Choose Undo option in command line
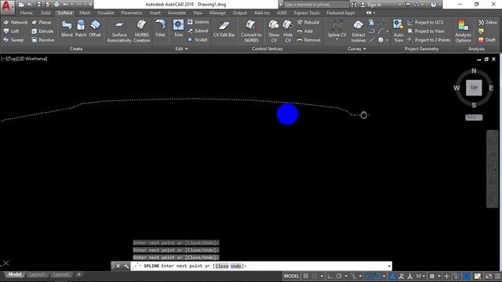 (236, 266)
